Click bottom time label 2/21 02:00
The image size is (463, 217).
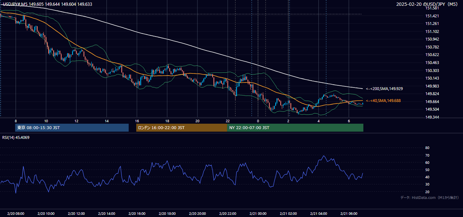[288, 213]
